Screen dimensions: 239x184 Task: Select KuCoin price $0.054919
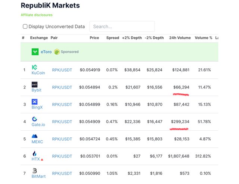[x=90, y=70]
